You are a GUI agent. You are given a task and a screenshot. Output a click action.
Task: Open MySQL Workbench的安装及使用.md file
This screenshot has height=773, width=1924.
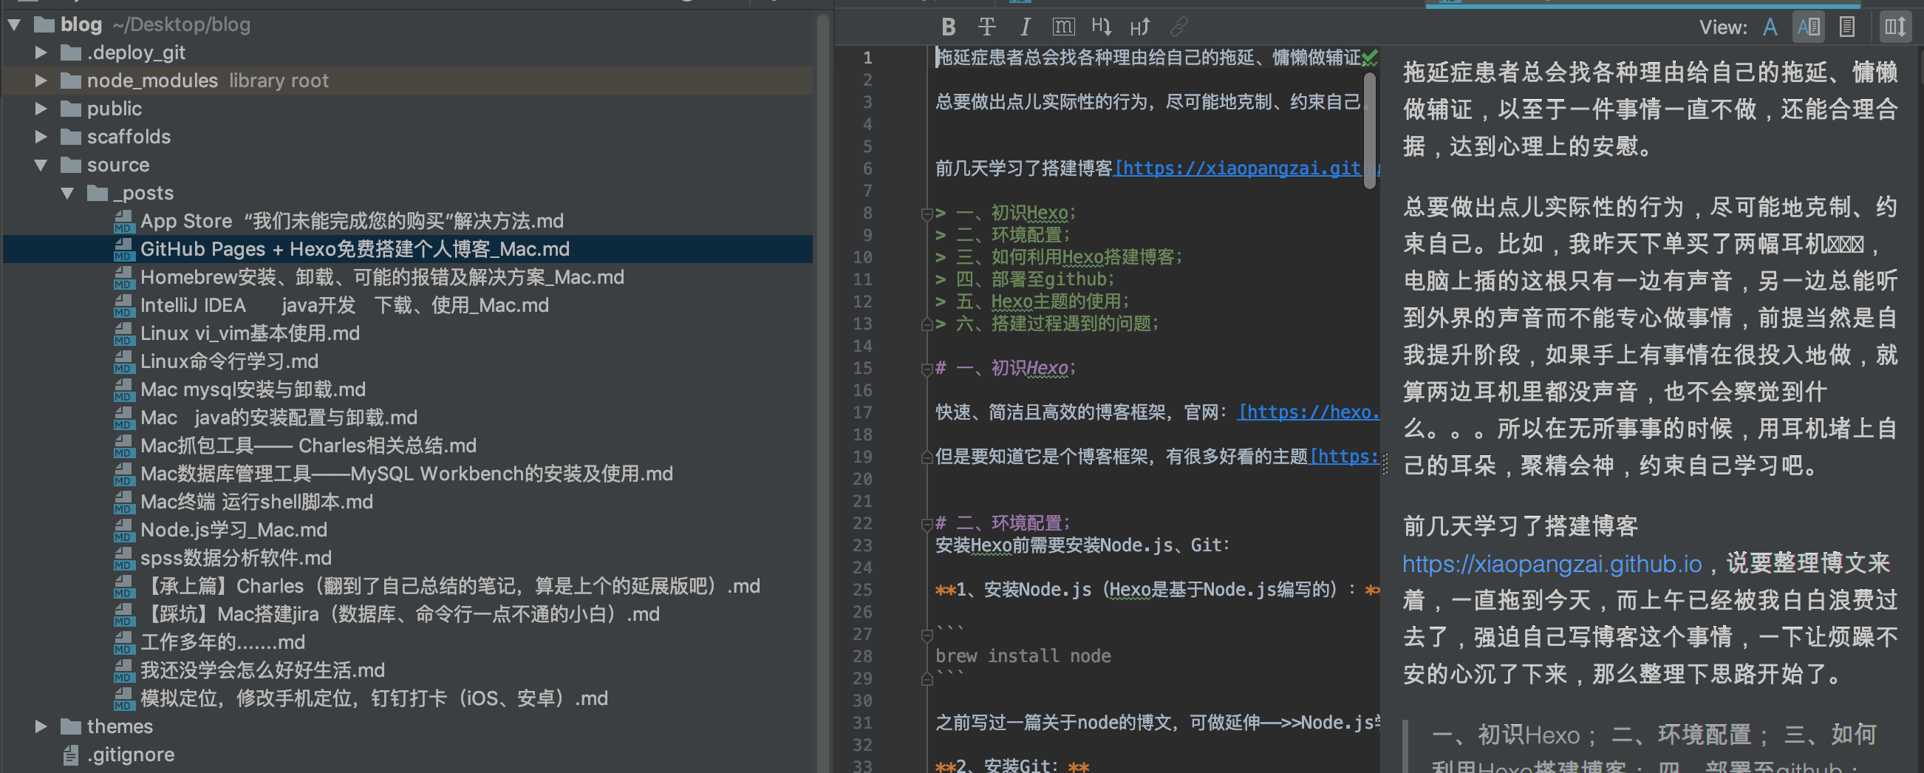407,474
